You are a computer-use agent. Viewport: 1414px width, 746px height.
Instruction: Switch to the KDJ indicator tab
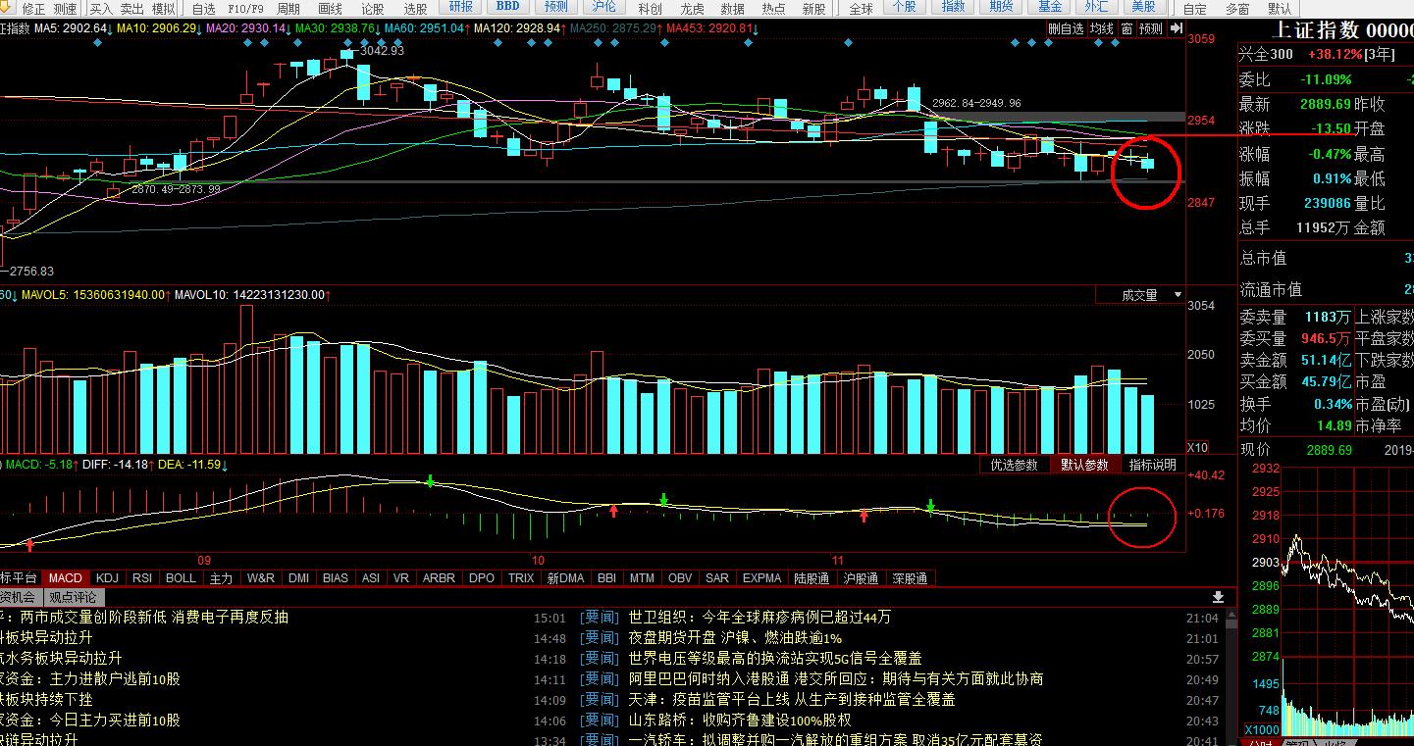point(107,578)
